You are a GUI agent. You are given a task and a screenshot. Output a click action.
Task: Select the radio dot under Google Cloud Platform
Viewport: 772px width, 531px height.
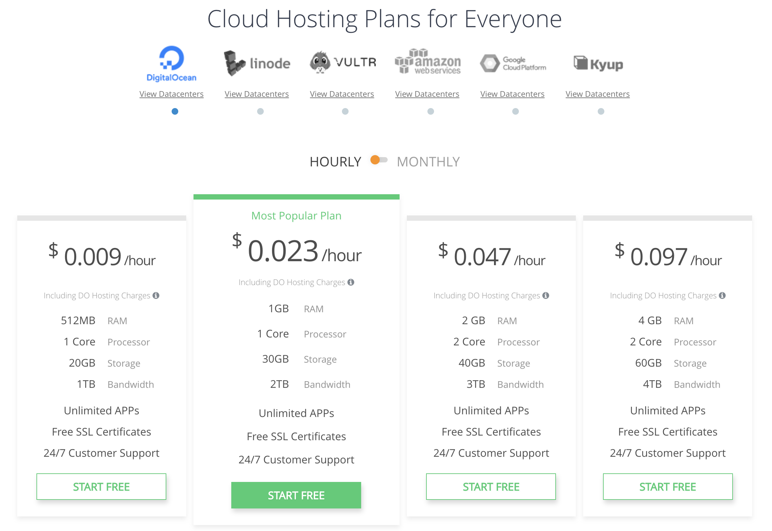tap(516, 111)
